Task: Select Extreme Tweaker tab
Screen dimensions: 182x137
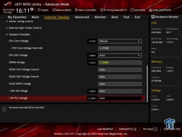Action: pos(57,17)
